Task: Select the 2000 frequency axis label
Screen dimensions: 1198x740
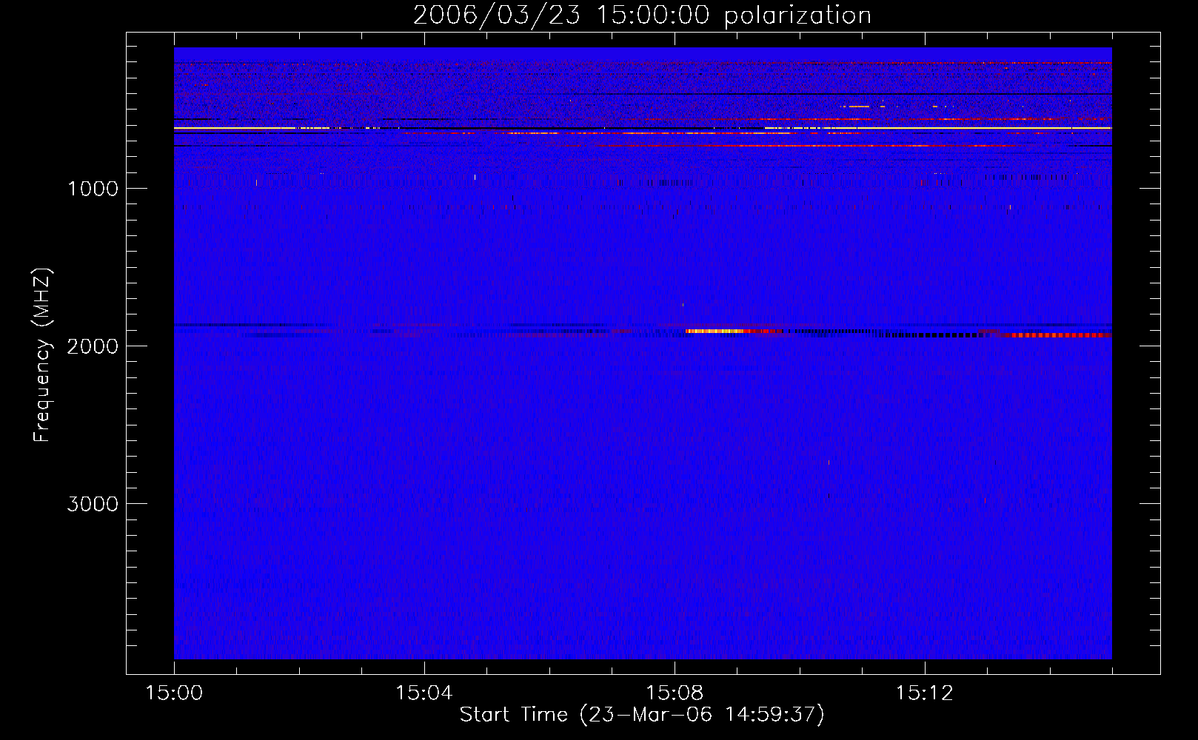Action: [93, 346]
